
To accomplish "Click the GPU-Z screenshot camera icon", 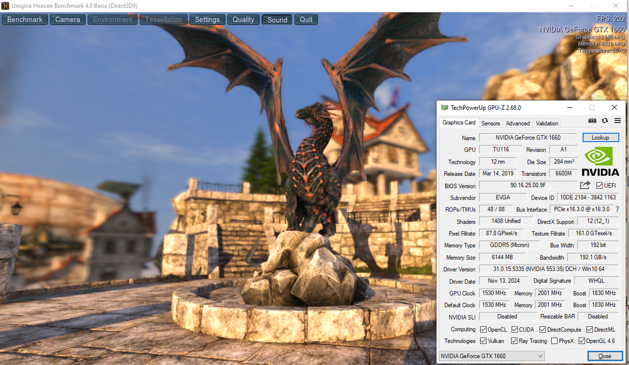I will coord(592,121).
